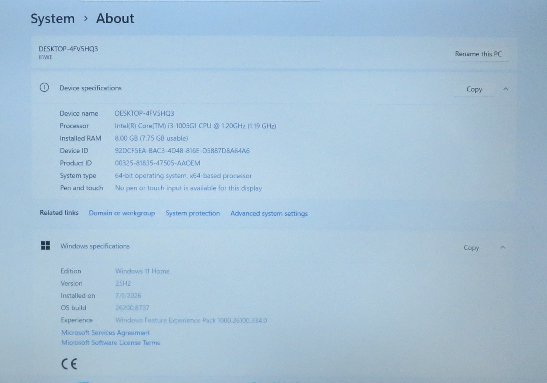547x383 pixels.
Task: Select version value 25H2
Action: pos(123,283)
